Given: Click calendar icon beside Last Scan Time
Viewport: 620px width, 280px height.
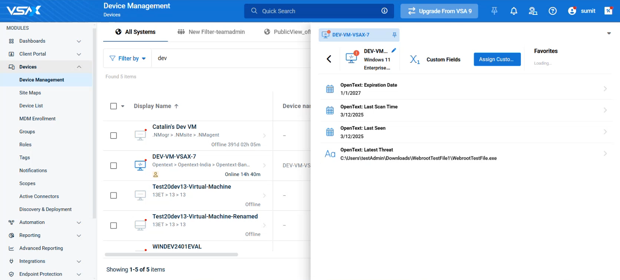Looking at the screenshot, I should 330,110.
